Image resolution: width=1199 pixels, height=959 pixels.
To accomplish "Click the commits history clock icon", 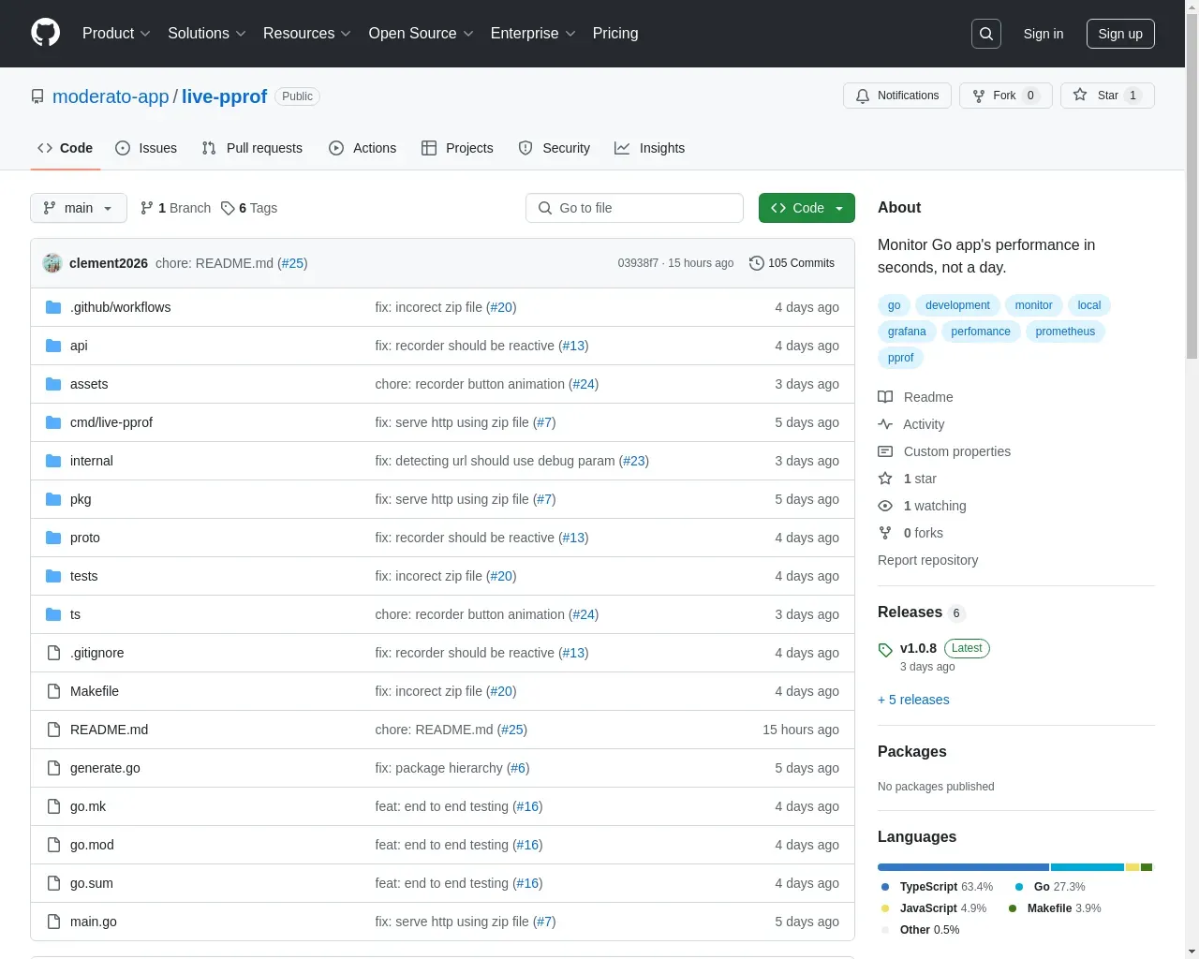I will [x=757, y=263].
